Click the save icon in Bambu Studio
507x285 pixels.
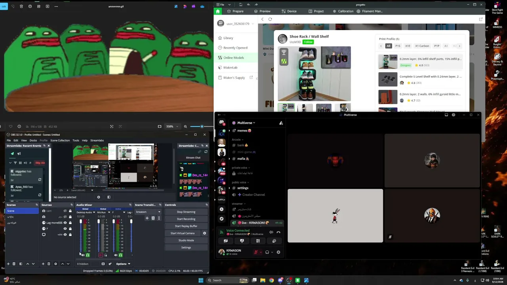tap(240, 5)
